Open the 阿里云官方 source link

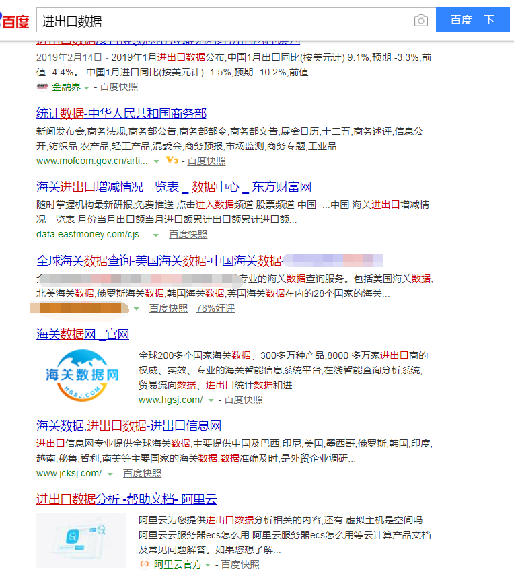178,564
